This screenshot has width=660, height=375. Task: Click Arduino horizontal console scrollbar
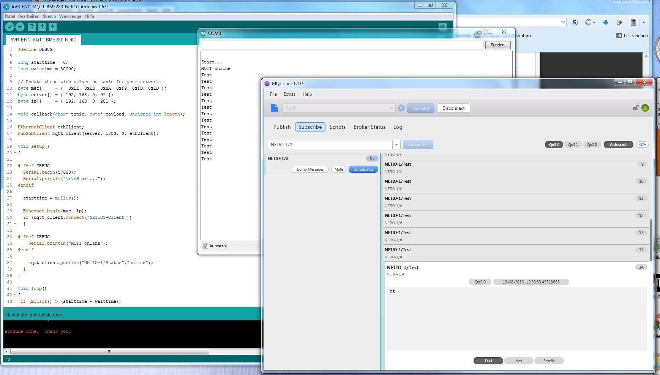coord(110,351)
